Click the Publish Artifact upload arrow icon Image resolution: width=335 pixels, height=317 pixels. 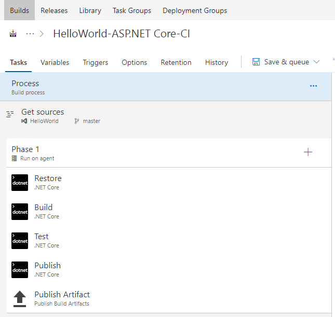click(20, 299)
